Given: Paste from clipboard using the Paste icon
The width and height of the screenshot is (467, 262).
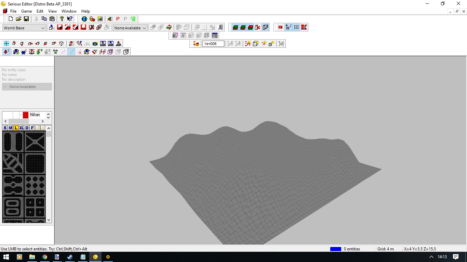Looking at the screenshot, I should (52, 19).
